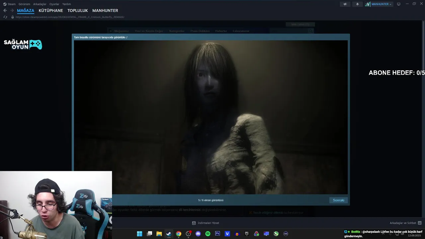Go back with the left arrow

coord(5,11)
